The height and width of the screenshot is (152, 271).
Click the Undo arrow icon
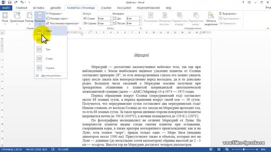click(x=22, y=3)
